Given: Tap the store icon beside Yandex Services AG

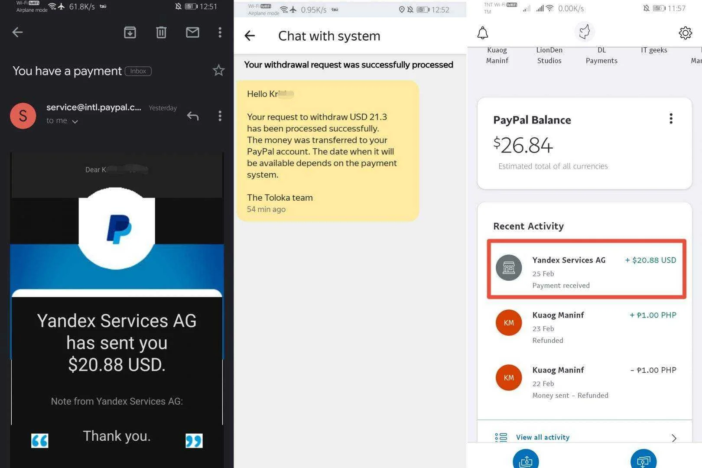Looking at the screenshot, I should (x=509, y=267).
